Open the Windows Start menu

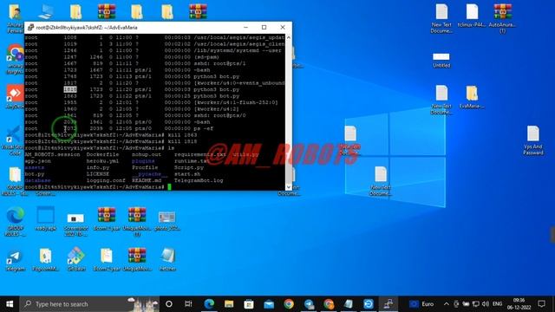pyautogui.click(x=10, y=304)
